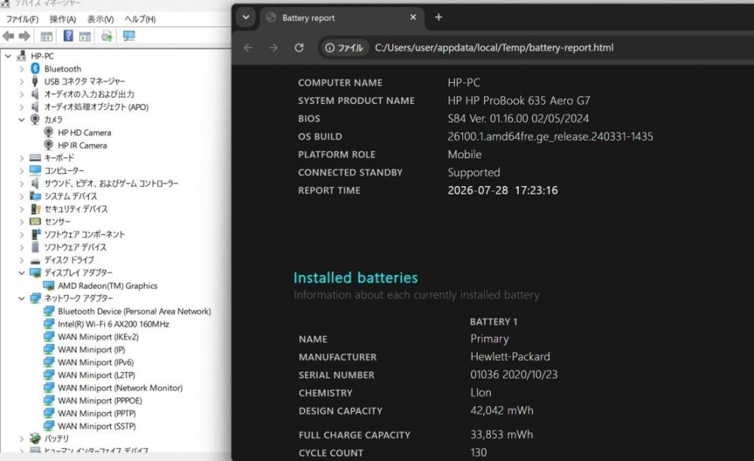This screenshot has height=461, width=754.
Task: Select WAN Miniport (PPTP)
Action: tap(97, 413)
